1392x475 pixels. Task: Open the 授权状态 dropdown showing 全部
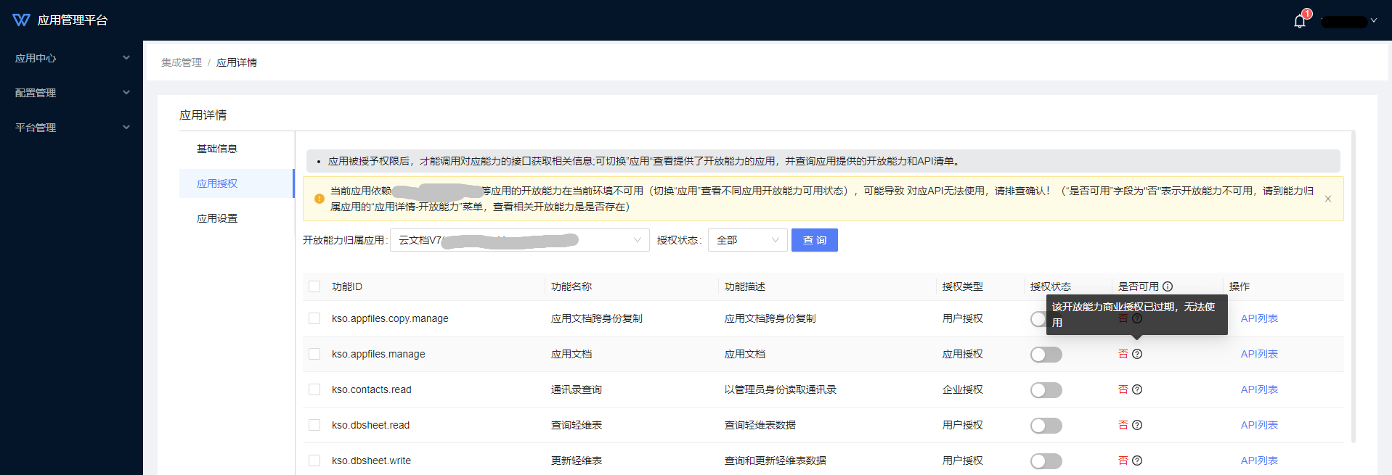(x=746, y=240)
